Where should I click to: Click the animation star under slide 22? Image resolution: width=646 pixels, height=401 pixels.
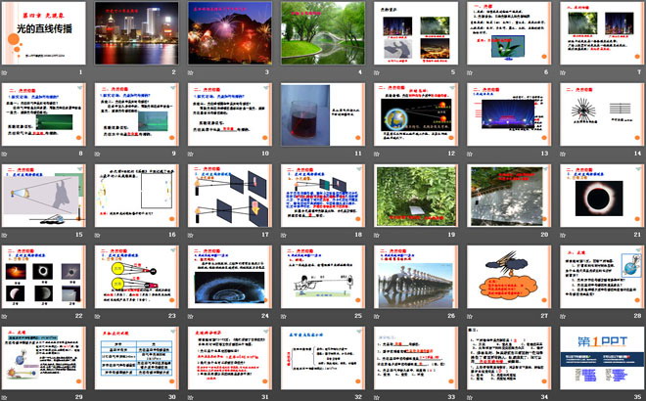coord(5,316)
